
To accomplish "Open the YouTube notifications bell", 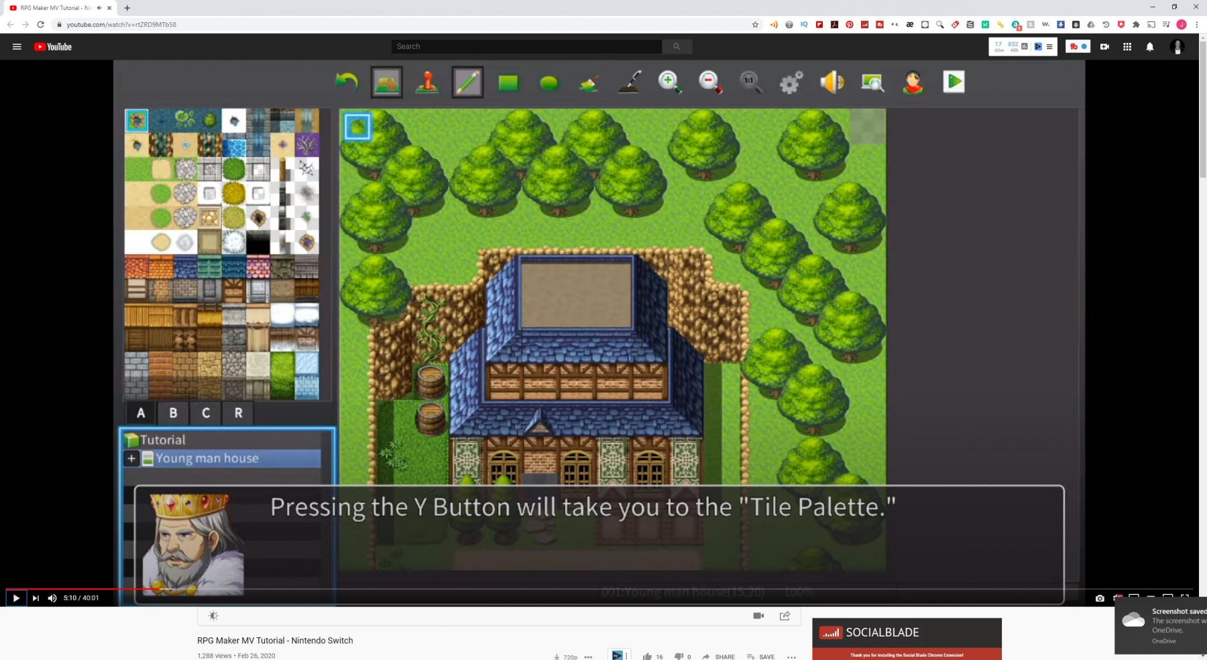I will coord(1150,46).
